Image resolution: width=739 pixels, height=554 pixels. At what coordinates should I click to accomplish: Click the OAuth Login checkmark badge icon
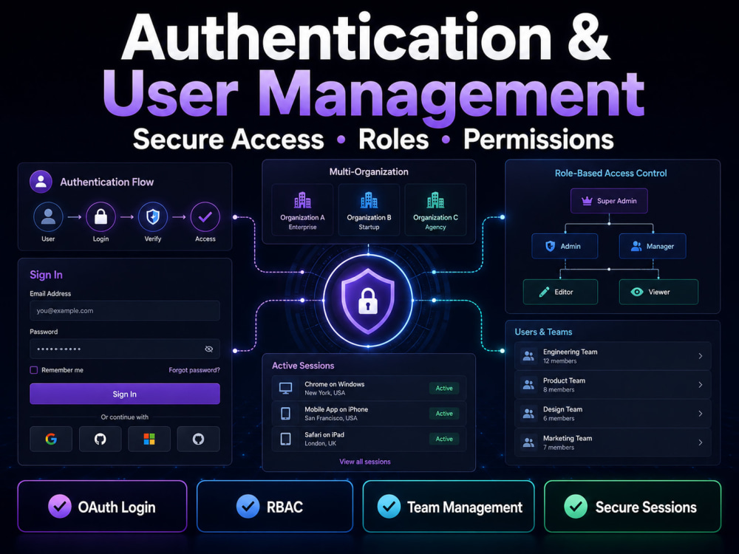(60, 507)
